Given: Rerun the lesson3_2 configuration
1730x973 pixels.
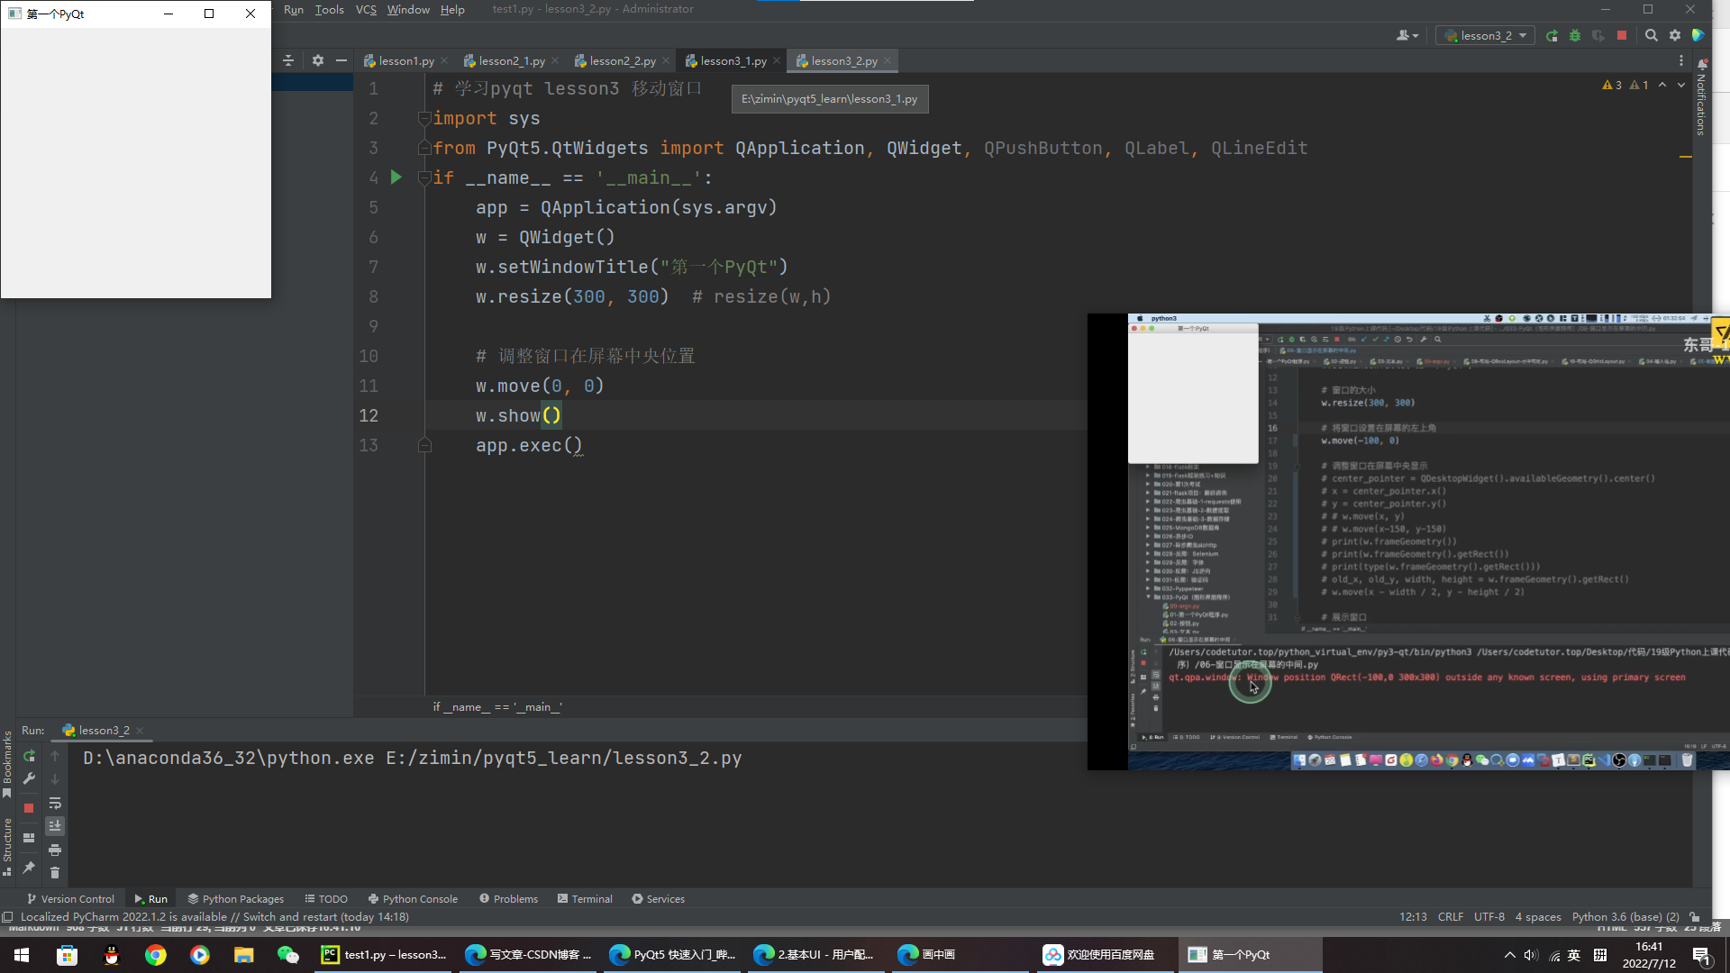Looking at the screenshot, I should [1552, 36].
